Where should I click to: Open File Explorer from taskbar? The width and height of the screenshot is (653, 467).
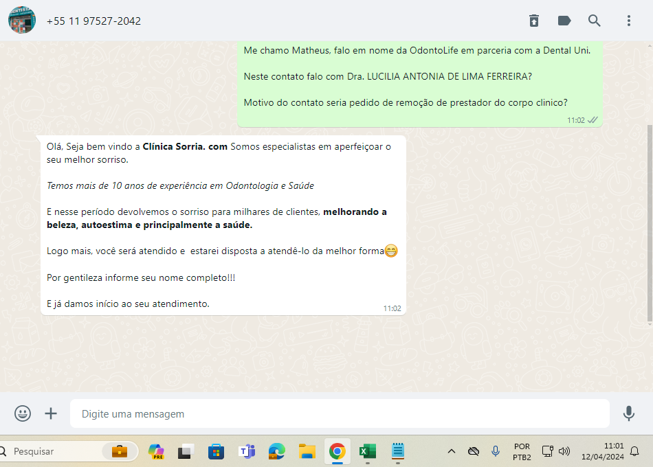307,451
